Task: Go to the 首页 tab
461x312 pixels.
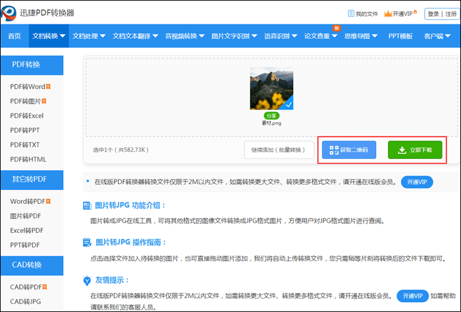Action: 14,36
